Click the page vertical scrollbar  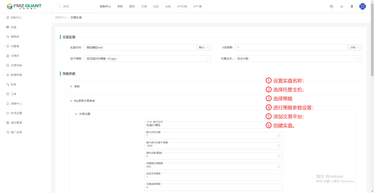372,40
